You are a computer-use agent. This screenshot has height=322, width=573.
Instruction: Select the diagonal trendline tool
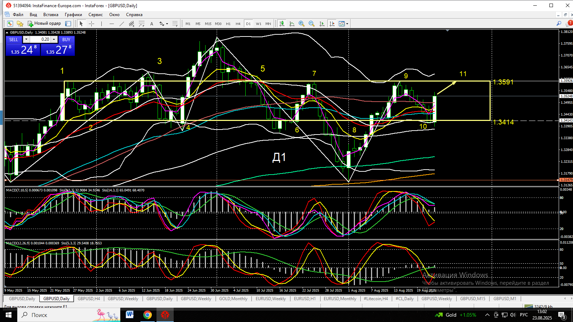tap(121, 24)
